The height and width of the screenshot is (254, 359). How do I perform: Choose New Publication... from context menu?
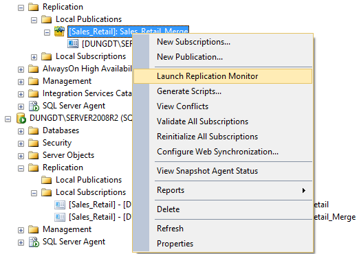pyautogui.click(x=223, y=57)
